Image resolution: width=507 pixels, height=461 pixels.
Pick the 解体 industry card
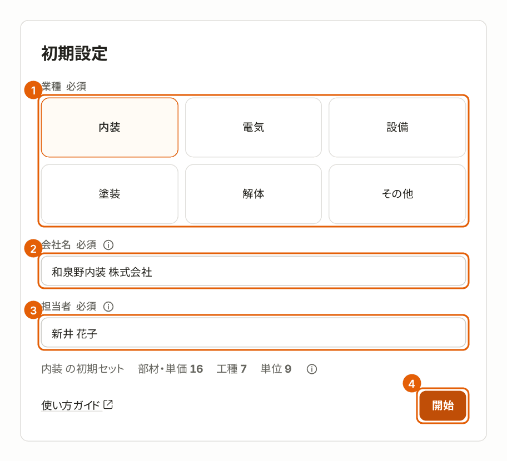pyautogui.click(x=254, y=194)
